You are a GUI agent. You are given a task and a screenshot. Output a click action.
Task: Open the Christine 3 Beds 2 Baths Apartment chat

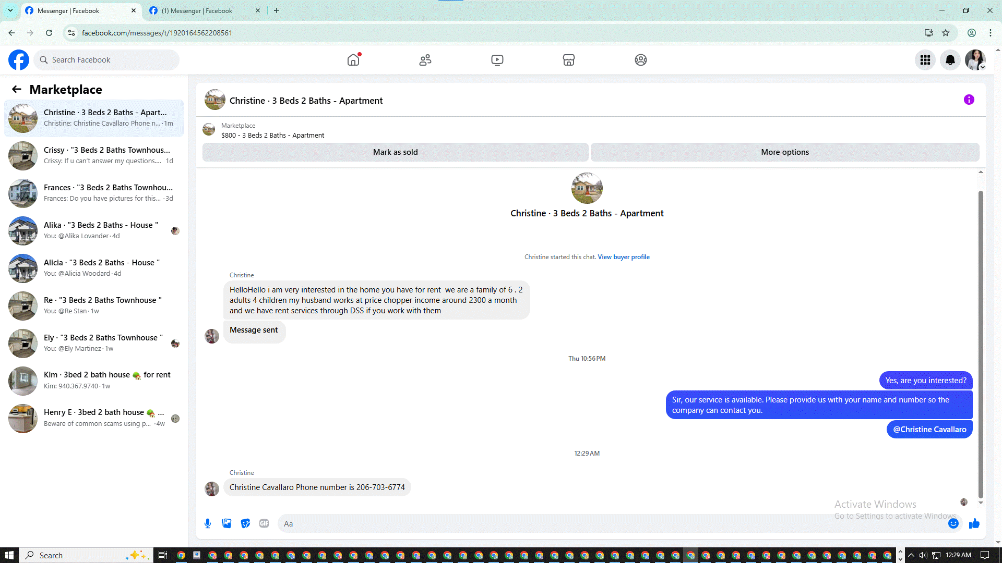[94, 118]
